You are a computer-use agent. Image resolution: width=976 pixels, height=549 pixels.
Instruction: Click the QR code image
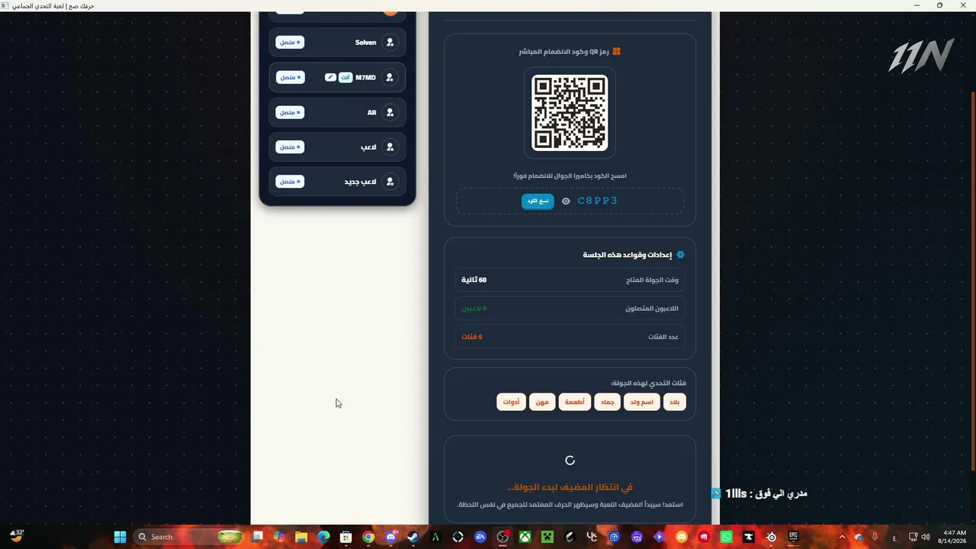(x=570, y=112)
